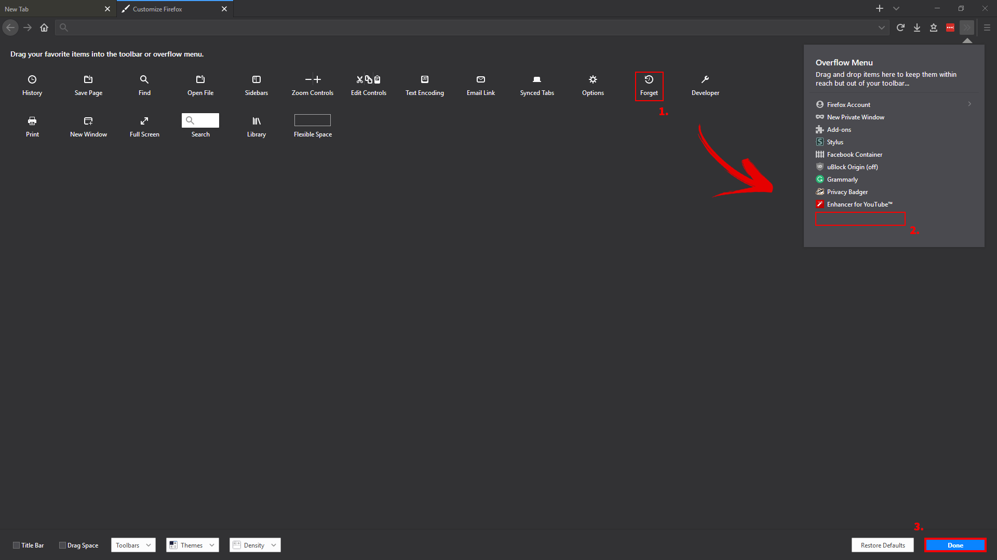Image resolution: width=997 pixels, height=560 pixels.
Task: Toggle the overflow menu chevron button
Action: click(x=967, y=28)
